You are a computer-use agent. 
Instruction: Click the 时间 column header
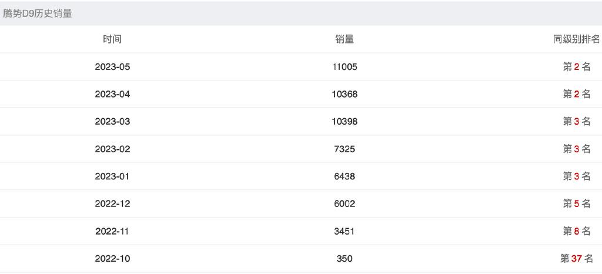pos(112,39)
